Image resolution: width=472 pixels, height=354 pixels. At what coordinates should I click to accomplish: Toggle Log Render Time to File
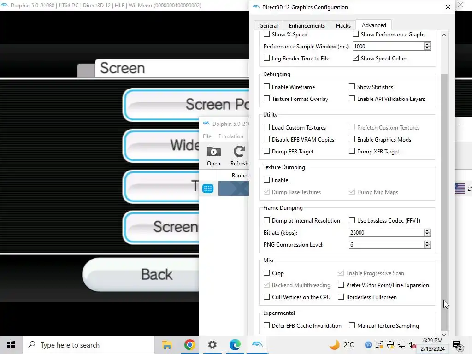[x=267, y=58]
